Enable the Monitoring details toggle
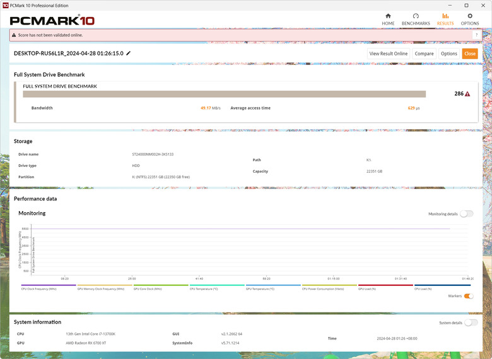 coord(467,214)
